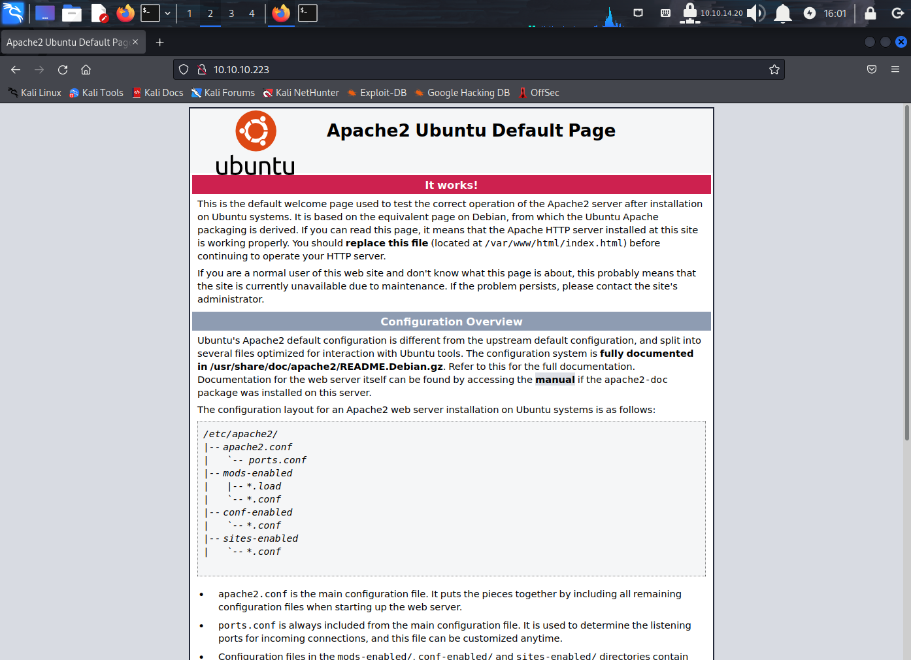Open the Kali NetHunter bookmark
The image size is (911, 660).
click(x=301, y=93)
